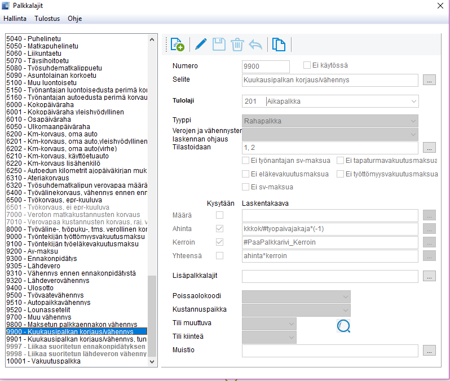Click the trash can delete icon
The image size is (450, 381).
[237, 45]
